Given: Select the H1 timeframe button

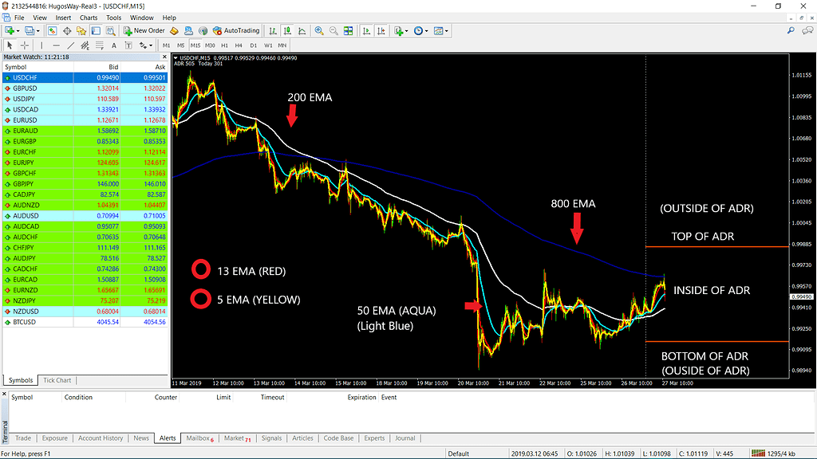Looking at the screenshot, I should (x=225, y=45).
